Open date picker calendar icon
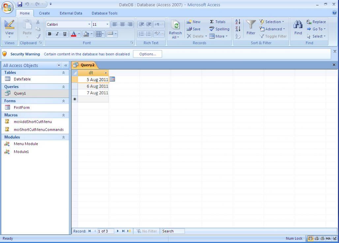 point(112,79)
